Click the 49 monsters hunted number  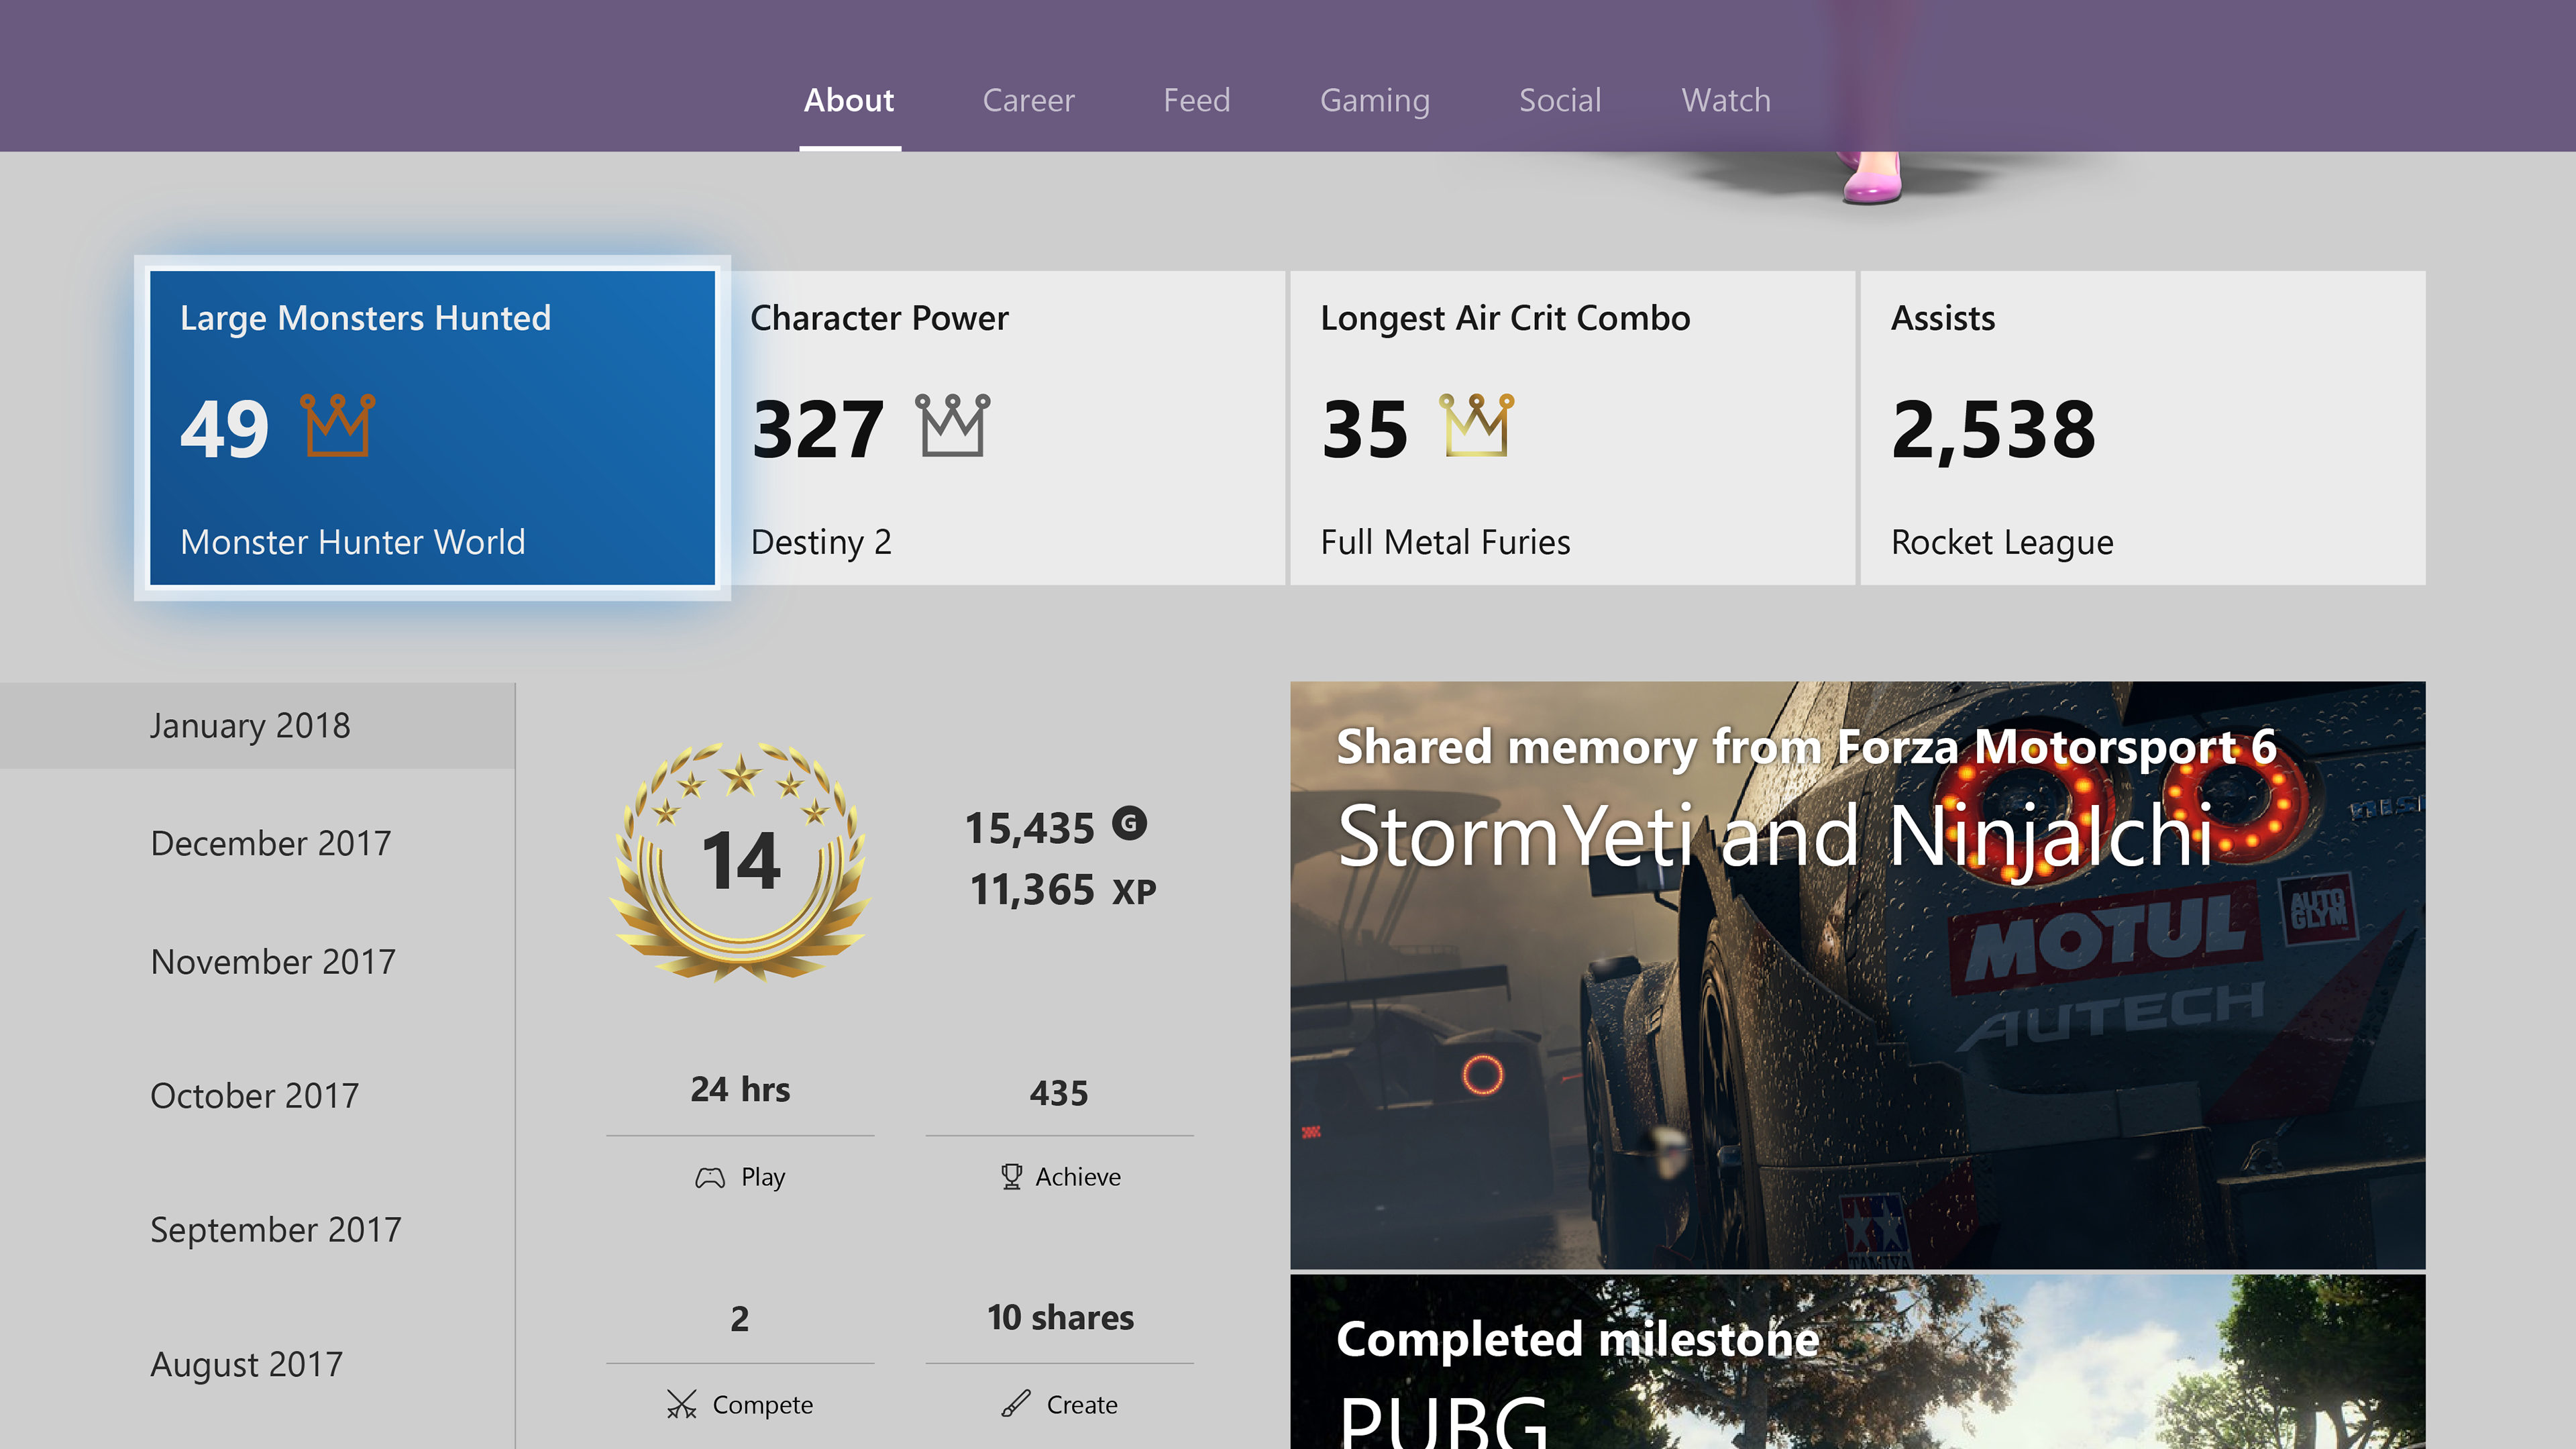coord(225,429)
